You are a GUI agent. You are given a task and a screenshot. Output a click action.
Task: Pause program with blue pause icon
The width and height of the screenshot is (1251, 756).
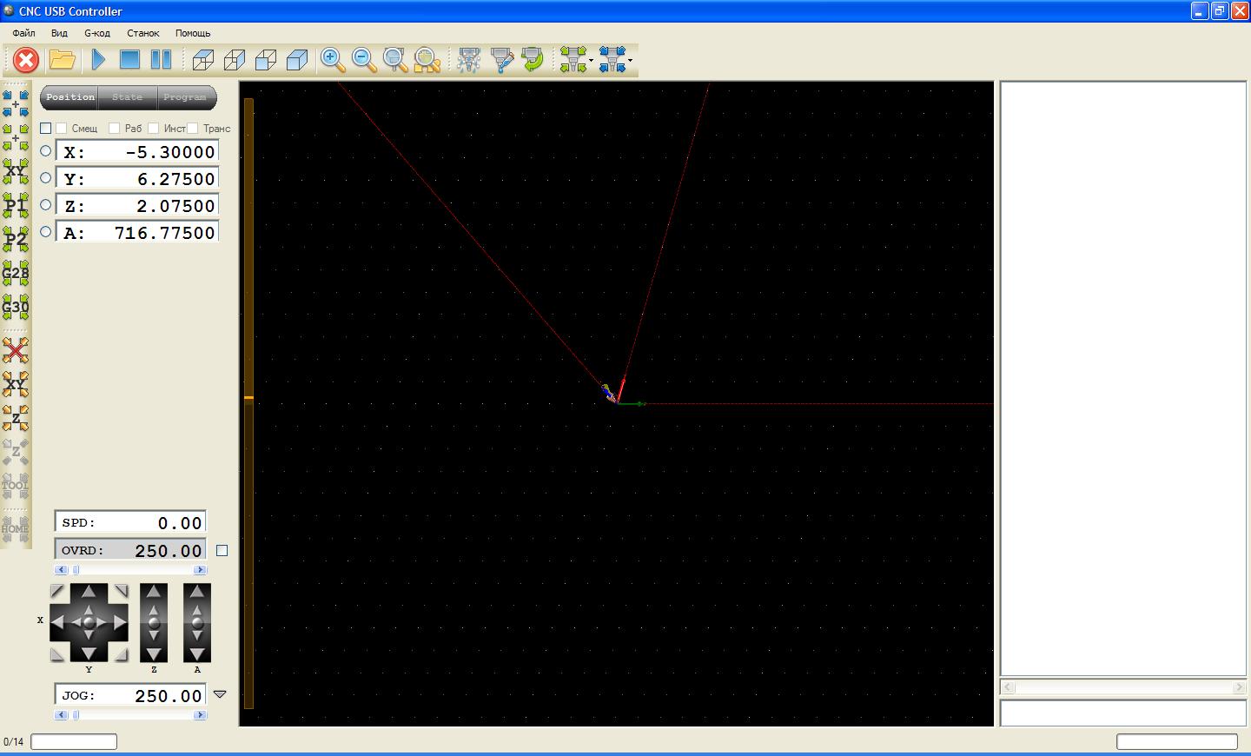(x=161, y=60)
